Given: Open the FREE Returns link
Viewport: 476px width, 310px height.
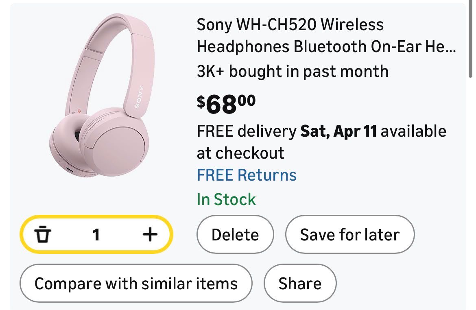Looking at the screenshot, I should [247, 175].
